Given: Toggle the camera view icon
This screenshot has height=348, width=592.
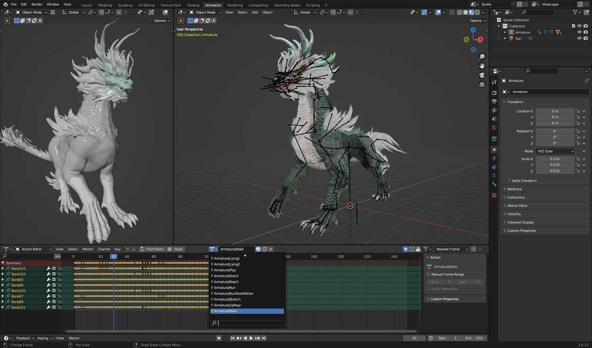Looking at the screenshot, I should (482, 75).
